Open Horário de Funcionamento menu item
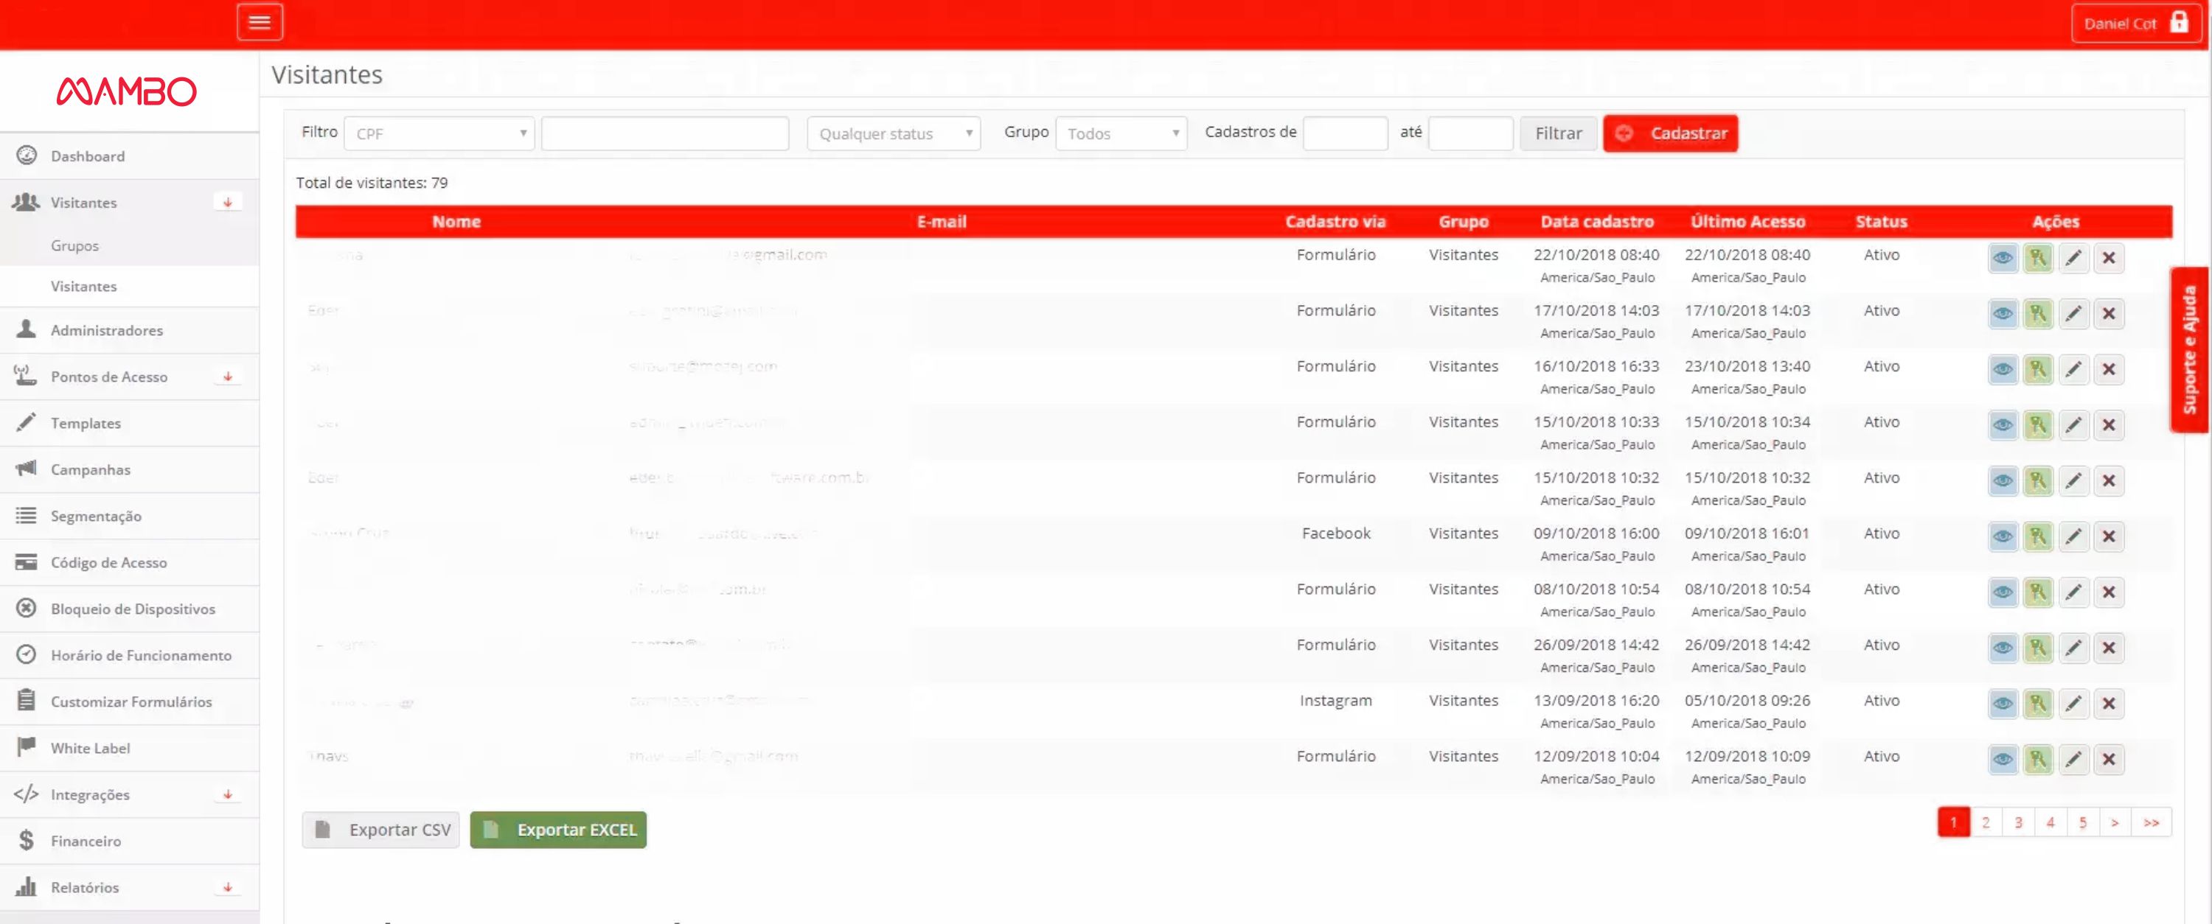2212x924 pixels. tap(129, 654)
